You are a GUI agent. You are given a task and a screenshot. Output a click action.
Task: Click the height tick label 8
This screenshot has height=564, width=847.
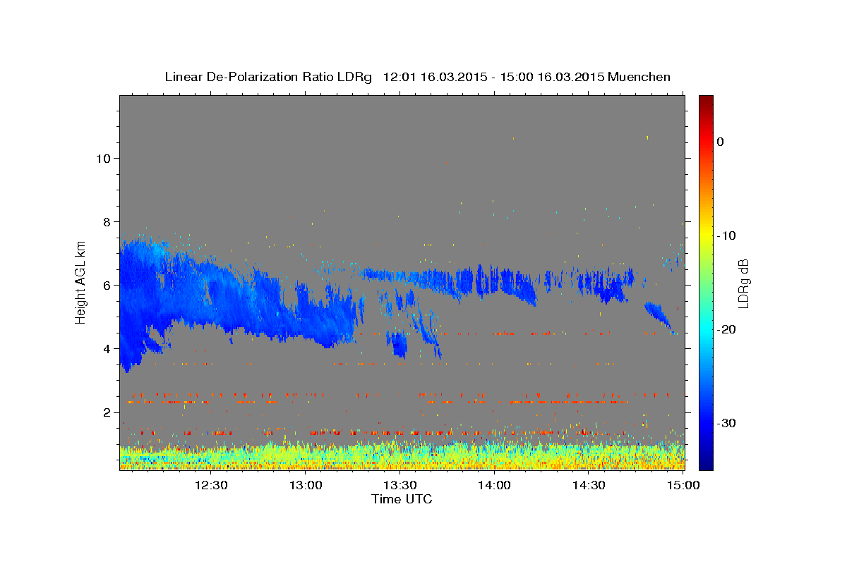[x=106, y=221]
